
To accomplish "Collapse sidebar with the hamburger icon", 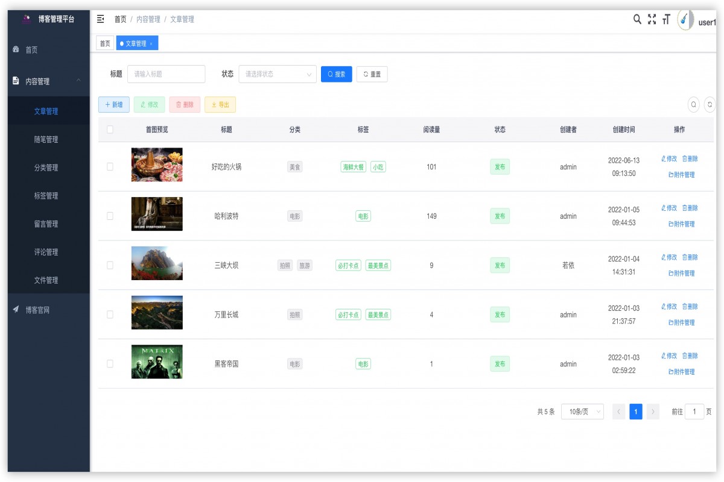I will click(101, 19).
